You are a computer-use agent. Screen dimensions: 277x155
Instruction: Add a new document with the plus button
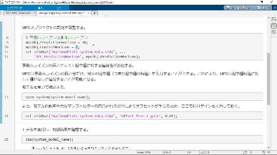click(x=94, y=13)
